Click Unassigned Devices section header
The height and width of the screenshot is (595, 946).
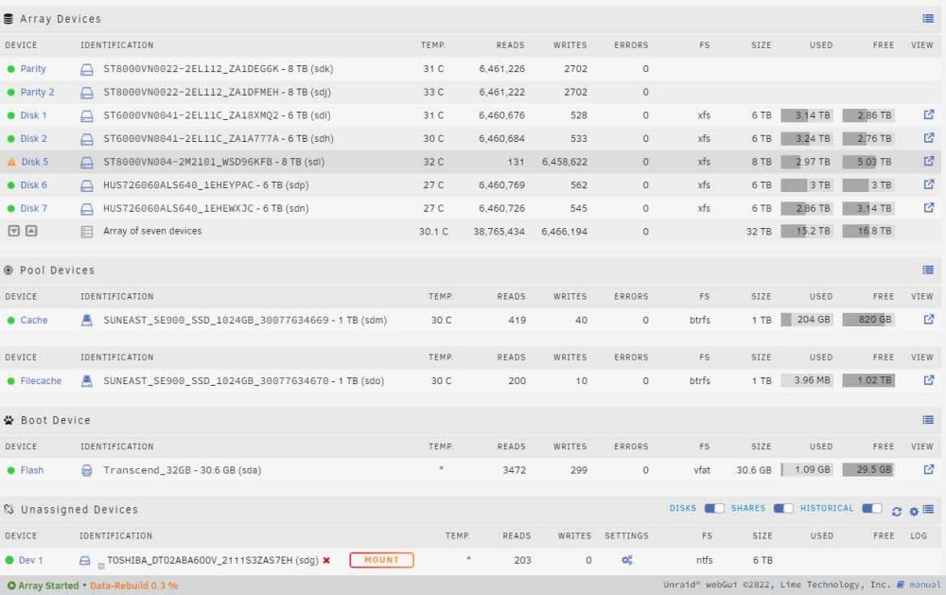[x=79, y=509]
